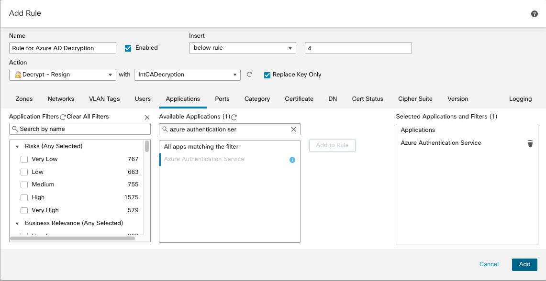
Task: Uncheck Replace Key Only
Action: click(x=267, y=75)
